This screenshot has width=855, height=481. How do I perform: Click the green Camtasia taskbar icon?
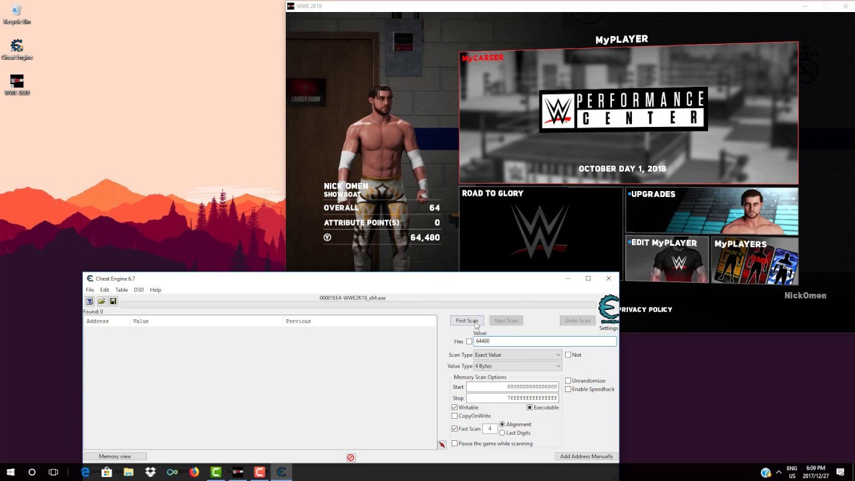pyautogui.click(x=216, y=472)
